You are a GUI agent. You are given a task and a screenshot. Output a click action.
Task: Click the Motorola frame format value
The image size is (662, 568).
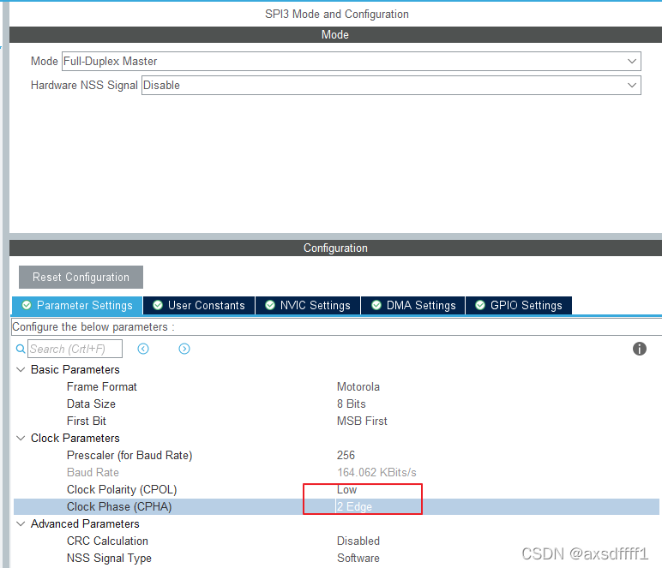point(358,386)
